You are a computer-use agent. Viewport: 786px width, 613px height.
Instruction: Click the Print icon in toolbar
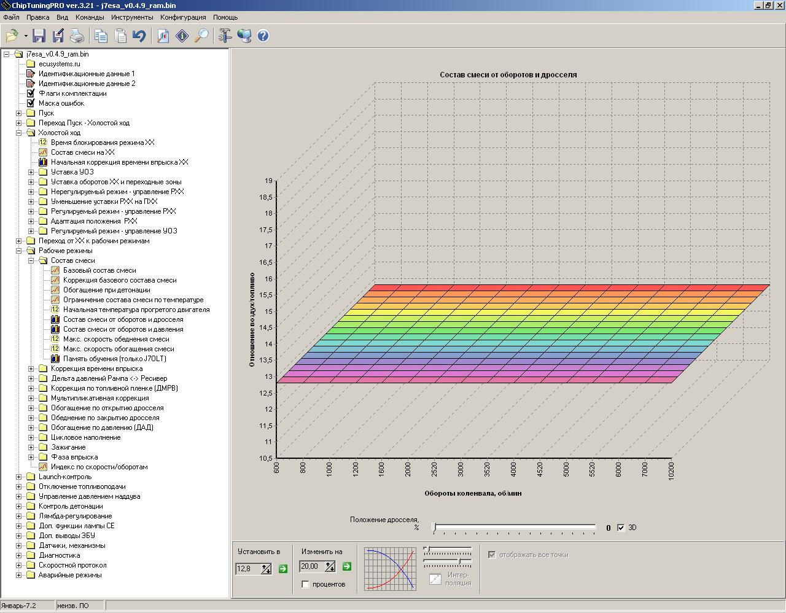[x=77, y=36]
